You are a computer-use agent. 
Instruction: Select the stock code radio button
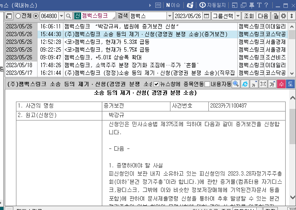pyautogui.click(x=36, y=16)
